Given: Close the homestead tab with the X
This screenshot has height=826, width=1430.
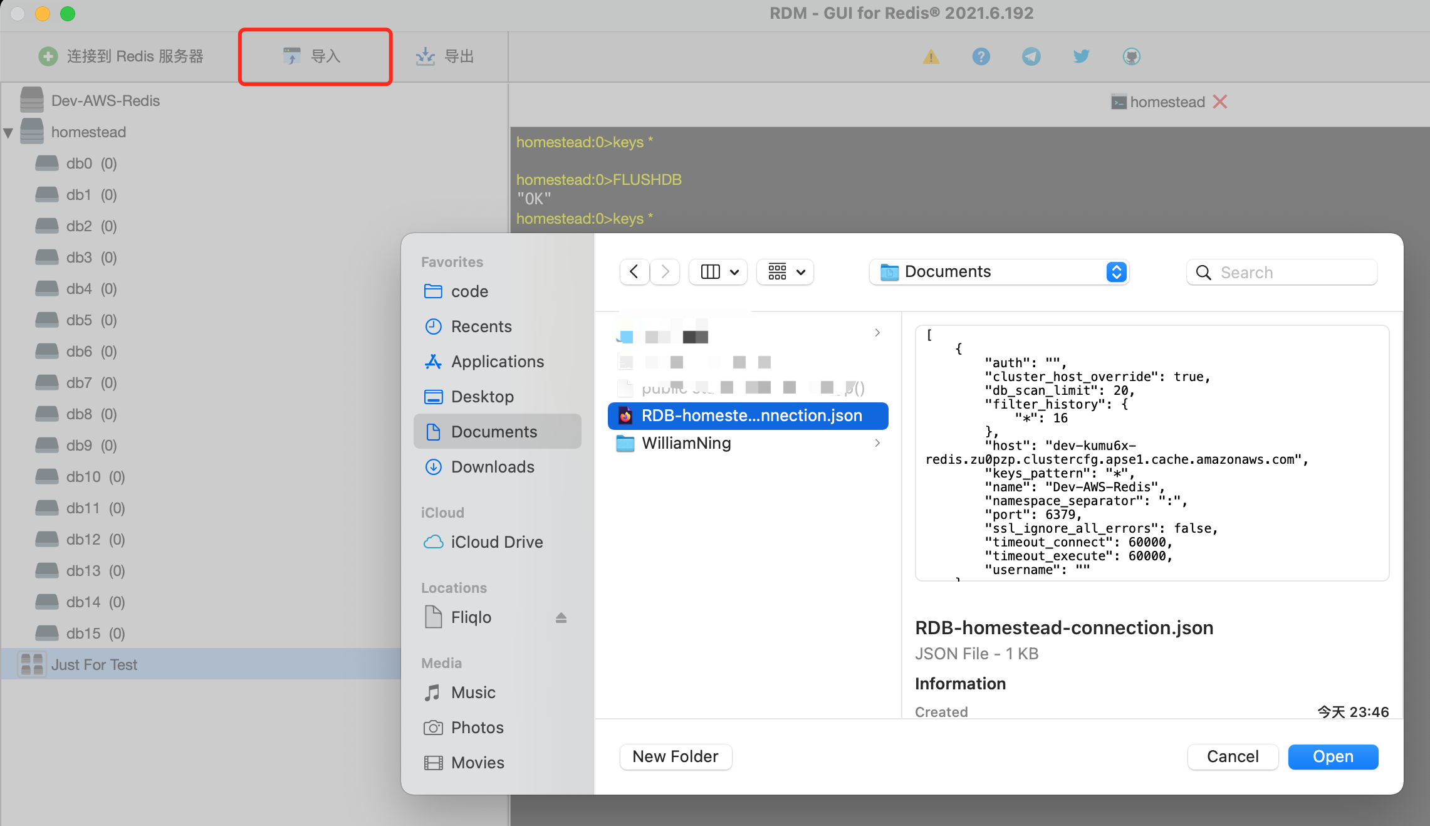Looking at the screenshot, I should pos(1219,102).
